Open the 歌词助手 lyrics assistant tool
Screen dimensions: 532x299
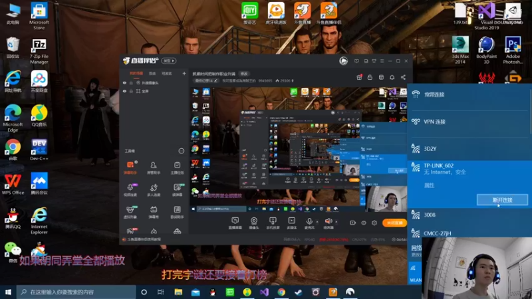coord(177,212)
